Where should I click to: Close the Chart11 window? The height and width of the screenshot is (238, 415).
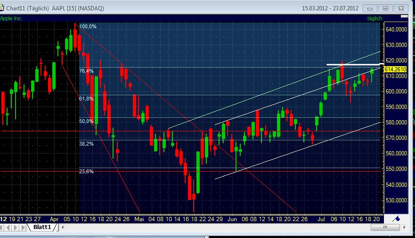click(x=401, y=8)
